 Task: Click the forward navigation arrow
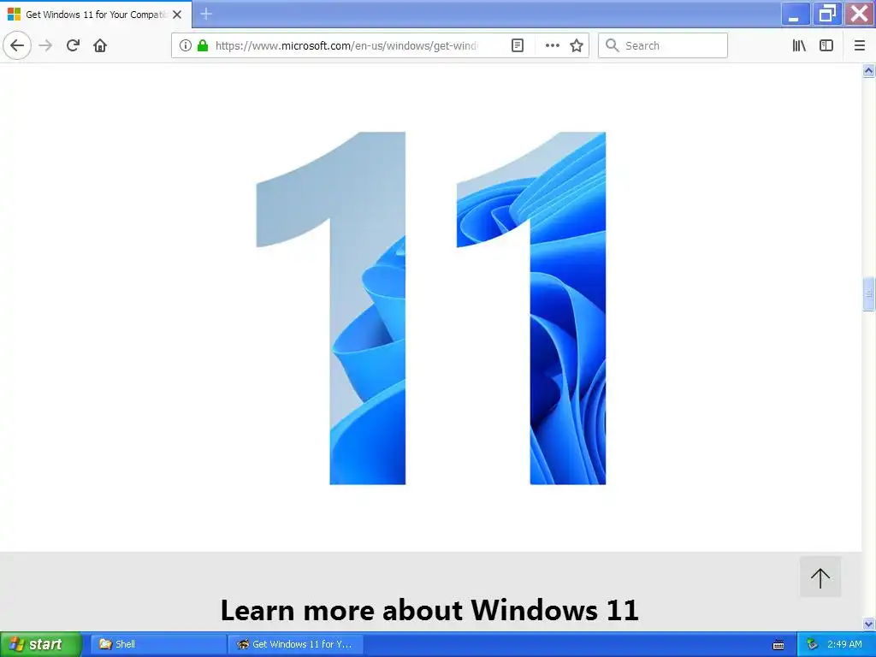pyautogui.click(x=46, y=45)
